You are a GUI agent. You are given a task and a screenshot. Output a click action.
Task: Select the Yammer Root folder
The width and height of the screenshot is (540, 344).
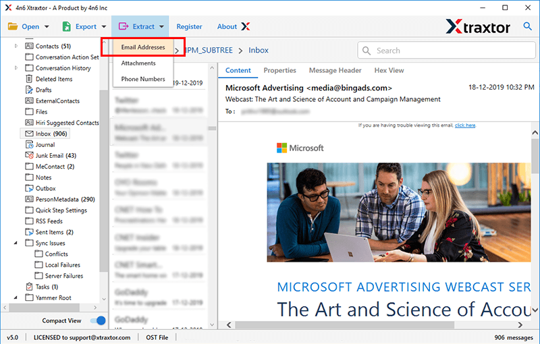(x=53, y=297)
